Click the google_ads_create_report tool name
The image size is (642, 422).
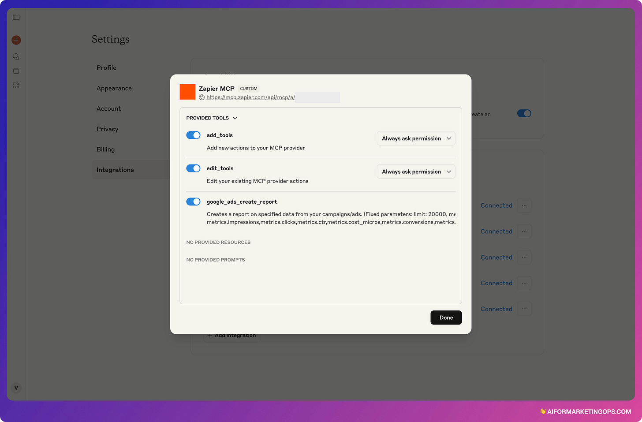coord(242,202)
